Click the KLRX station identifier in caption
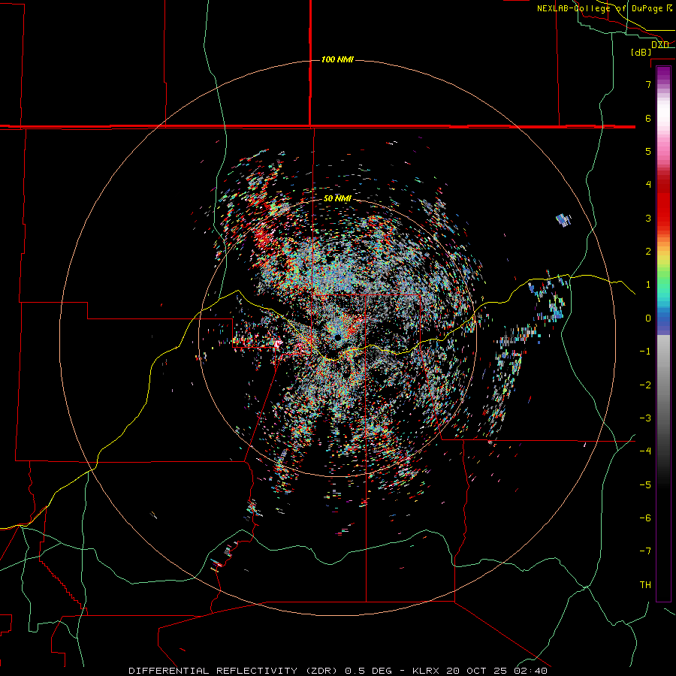 pyautogui.click(x=427, y=671)
